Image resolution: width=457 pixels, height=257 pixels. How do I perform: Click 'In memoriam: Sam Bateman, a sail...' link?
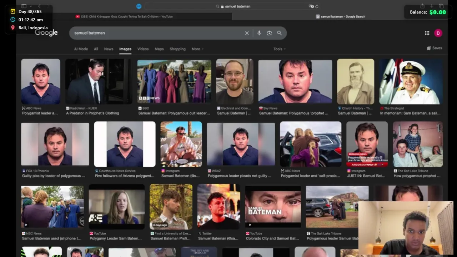pyautogui.click(x=410, y=113)
